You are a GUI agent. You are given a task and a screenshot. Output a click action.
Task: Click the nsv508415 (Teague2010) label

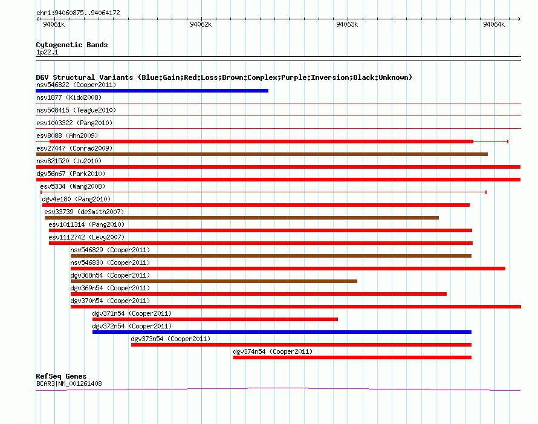point(76,110)
